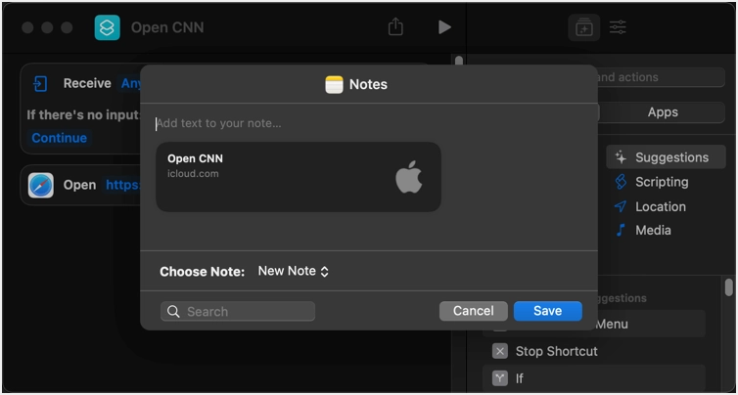
Task: Click the Receive input icon
Action: [40, 84]
